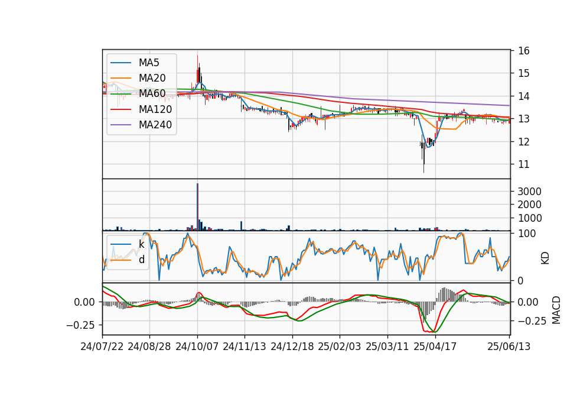The width and height of the screenshot is (567, 408).
Task: Click the MA240 legend label
Action: (x=155, y=125)
